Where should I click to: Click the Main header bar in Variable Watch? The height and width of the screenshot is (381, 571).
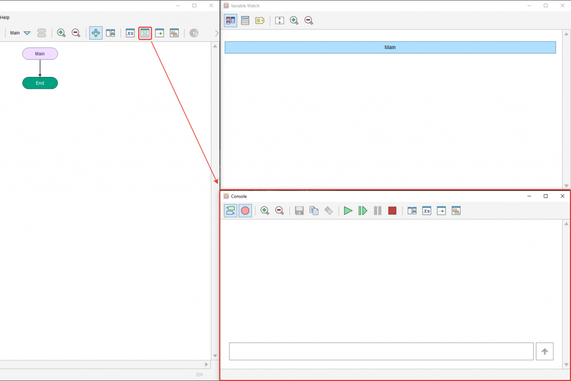tap(390, 47)
